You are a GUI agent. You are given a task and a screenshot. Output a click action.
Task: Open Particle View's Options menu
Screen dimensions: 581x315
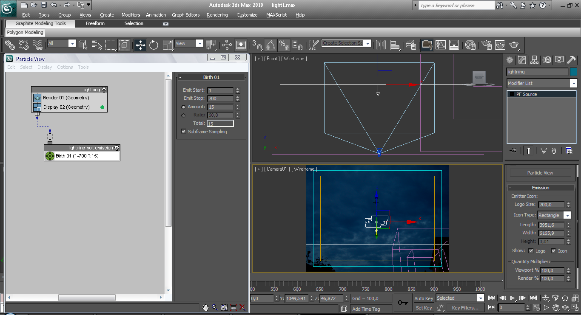(65, 67)
